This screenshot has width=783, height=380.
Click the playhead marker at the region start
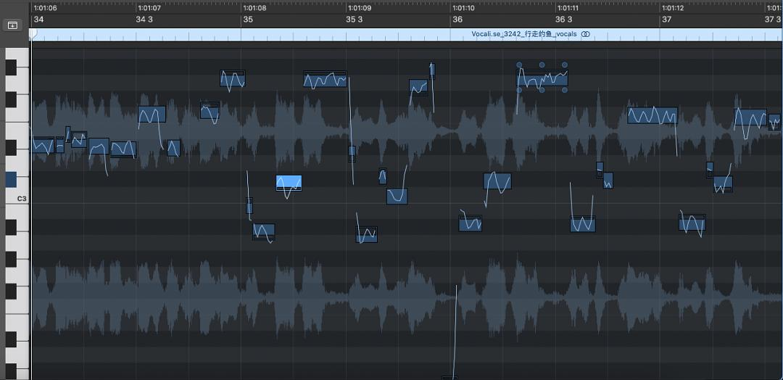click(32, 34)
